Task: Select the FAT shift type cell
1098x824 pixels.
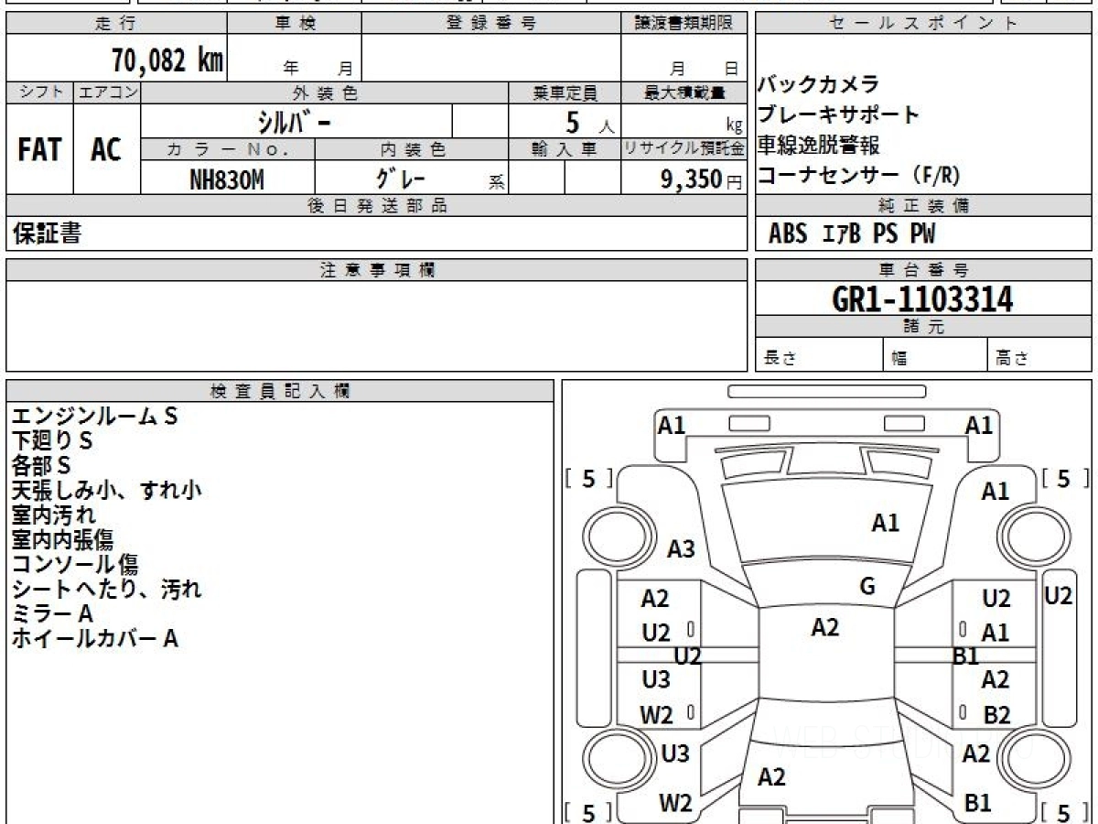Action: tap(39, 150)
